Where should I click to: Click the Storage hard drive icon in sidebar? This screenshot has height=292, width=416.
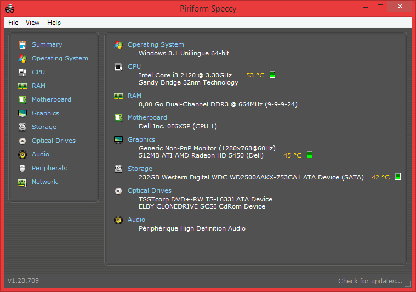pos(22,127)
